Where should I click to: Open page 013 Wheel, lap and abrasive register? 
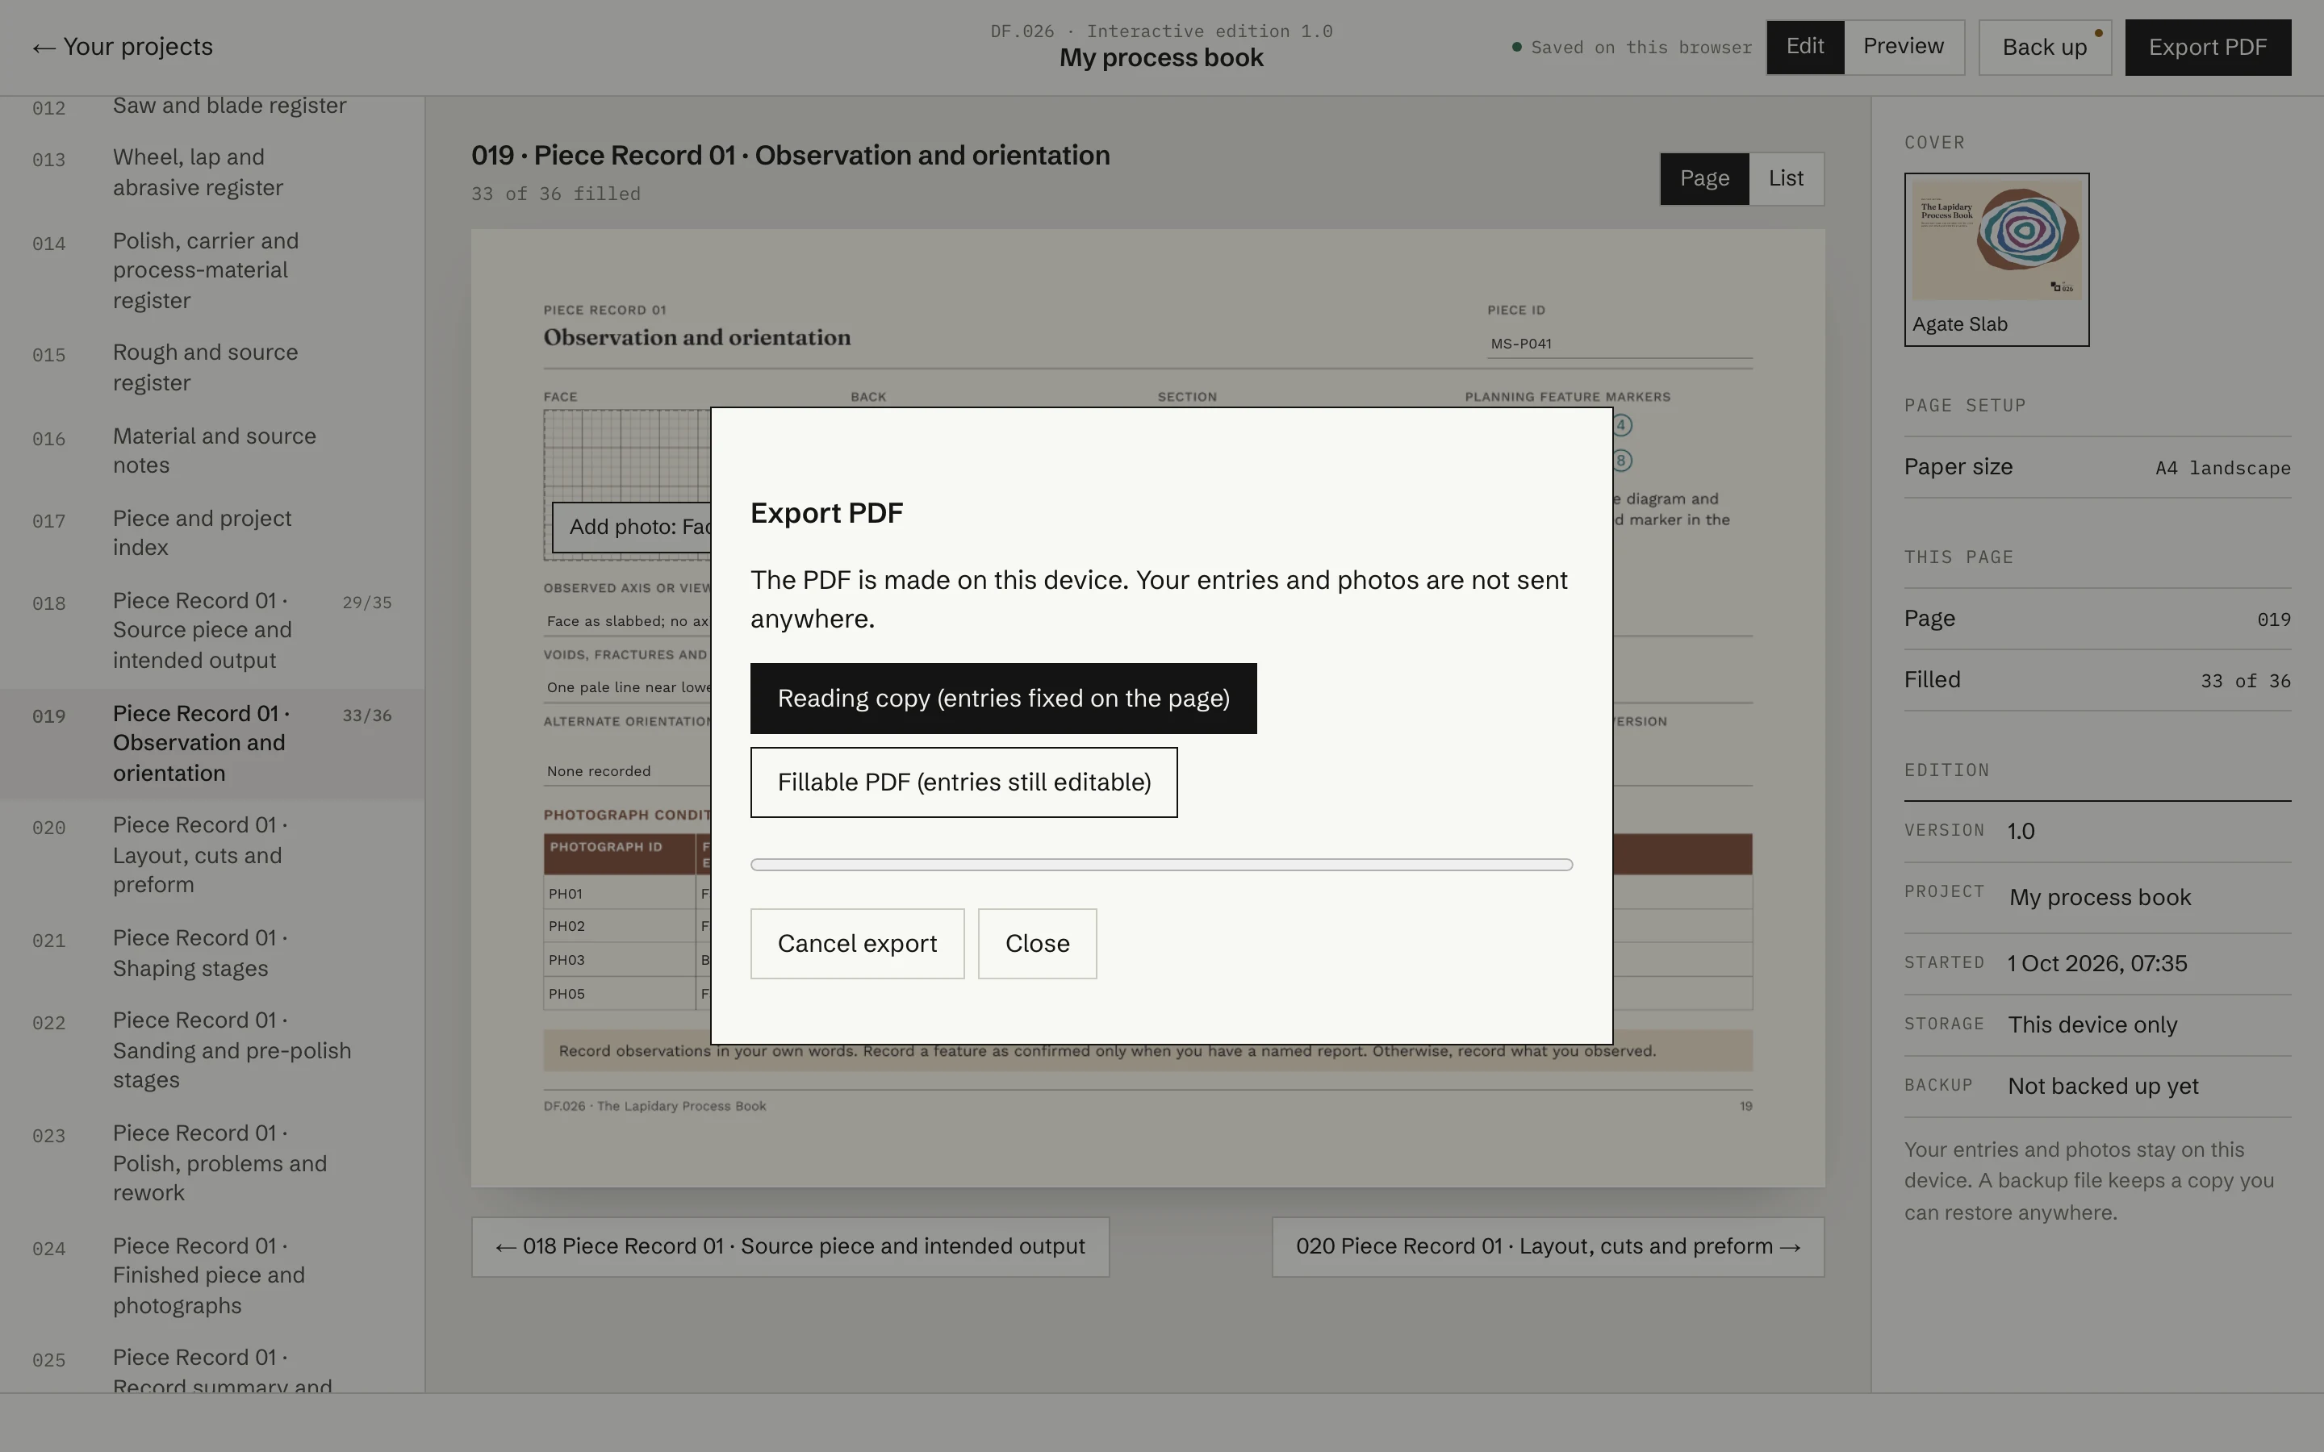tap(211, 173)
